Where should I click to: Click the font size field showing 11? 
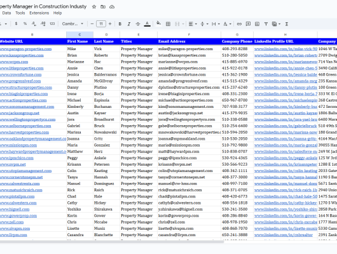point(101,24)
